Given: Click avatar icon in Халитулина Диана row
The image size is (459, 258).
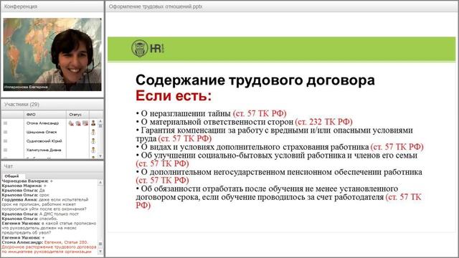Looking at the screenshot, I should (x=93, y=150).
